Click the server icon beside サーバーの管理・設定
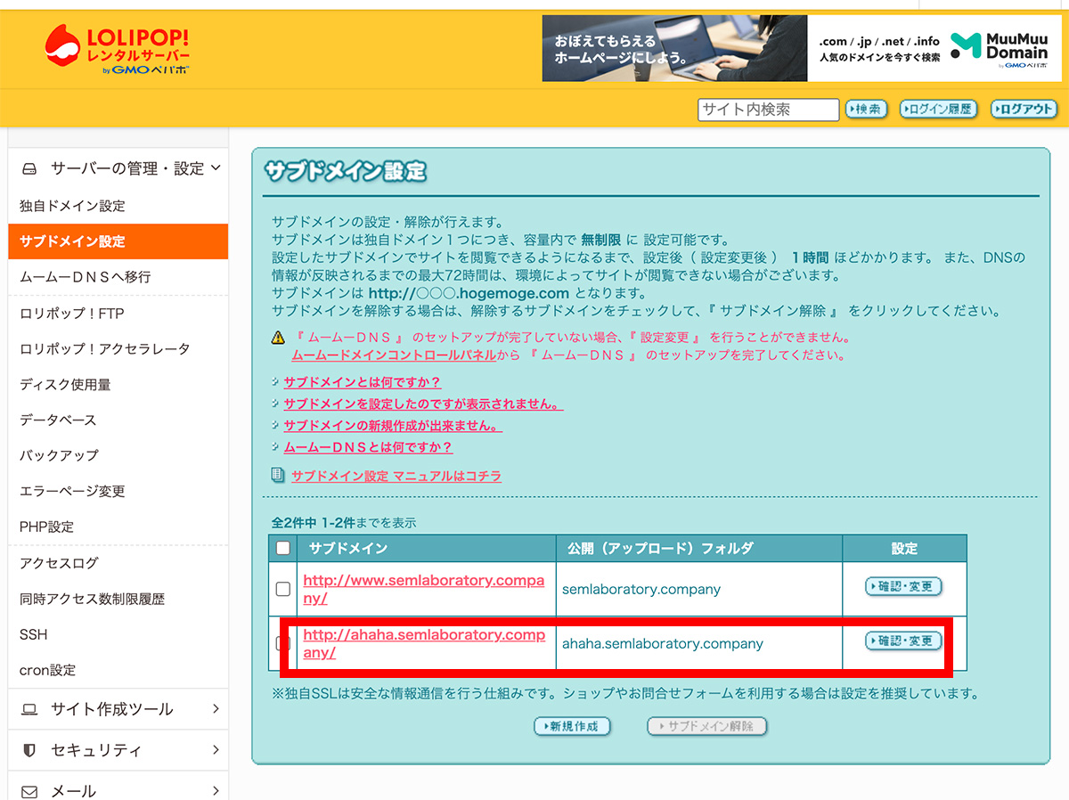 click(x=28, y=167)
